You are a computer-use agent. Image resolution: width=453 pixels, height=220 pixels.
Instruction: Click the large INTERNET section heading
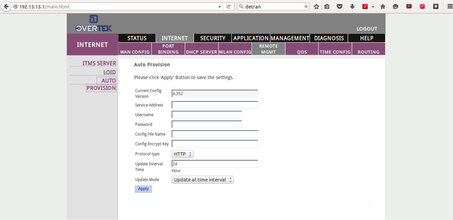[92, 45]
